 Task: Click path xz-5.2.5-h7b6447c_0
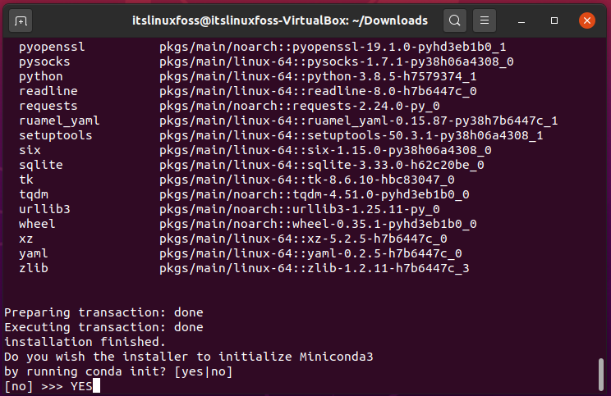[377, 239]
